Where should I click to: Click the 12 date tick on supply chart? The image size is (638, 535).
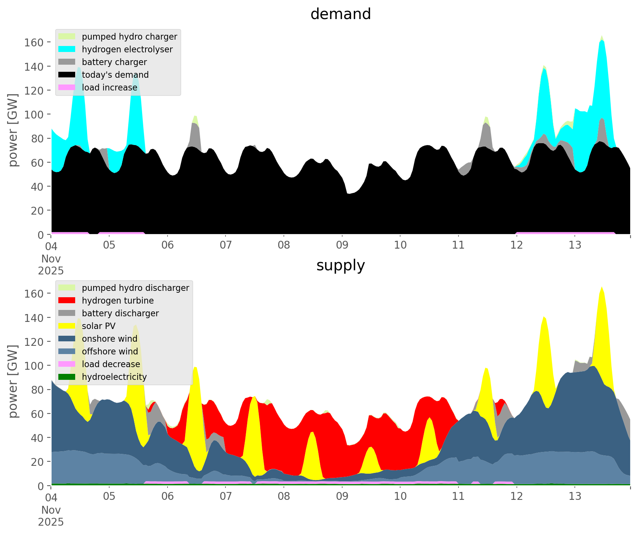point(516,497)
